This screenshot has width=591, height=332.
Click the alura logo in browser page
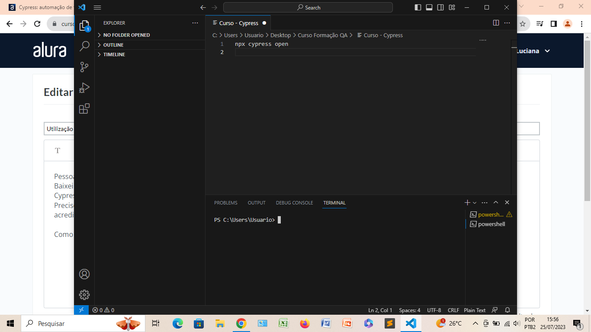(x=50, y=51)
